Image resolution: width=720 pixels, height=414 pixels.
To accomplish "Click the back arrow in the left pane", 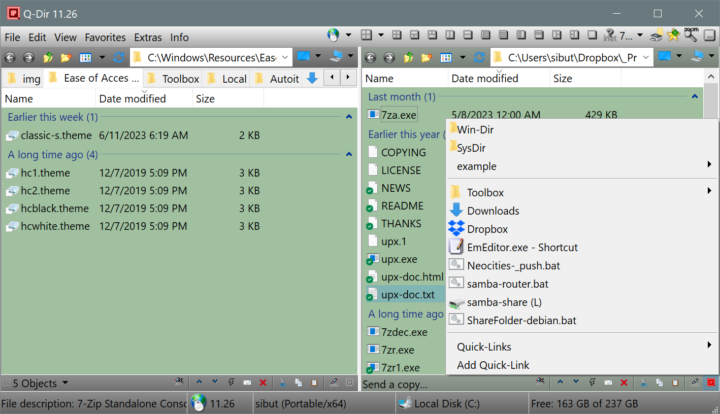I will [10, 57].
